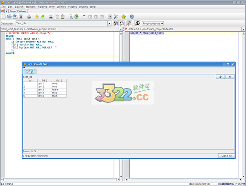Open the Database Test_db combo box
The width and height of the screenshot is (246, 186).
coord(109,23)
